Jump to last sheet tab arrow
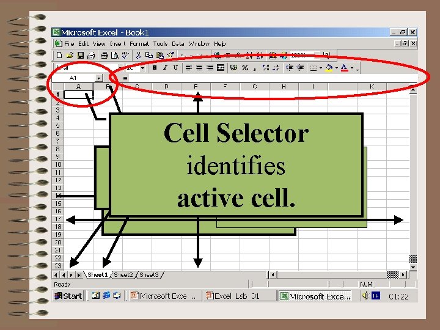The image size is (440, 330). click(79, 275)
